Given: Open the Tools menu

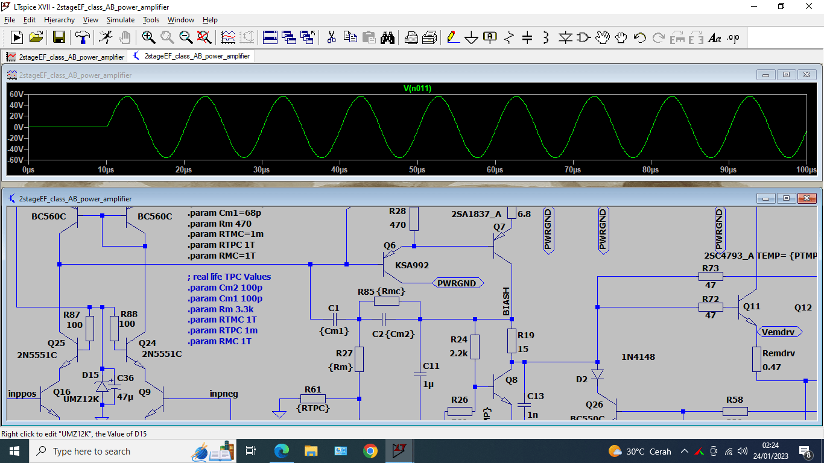Looking at the screenshot, I should (151, 20).
